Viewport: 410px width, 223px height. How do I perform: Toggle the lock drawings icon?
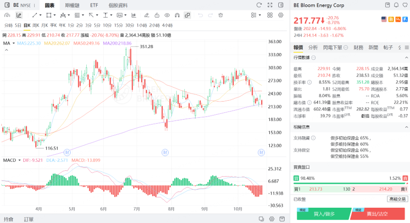coord(157,15)
